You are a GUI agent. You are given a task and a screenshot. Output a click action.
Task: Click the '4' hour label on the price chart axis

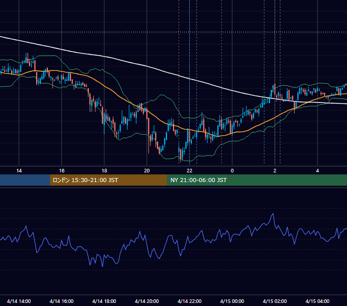(317, 171)
